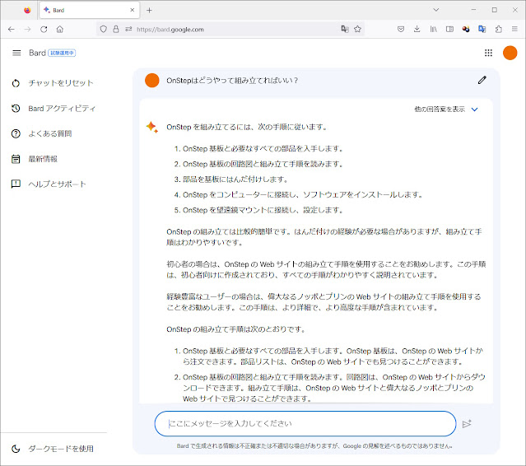Open the Downloads panel

[417, 29]
